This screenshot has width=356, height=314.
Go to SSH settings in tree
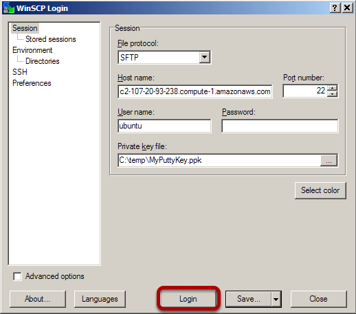coord(20,72)
